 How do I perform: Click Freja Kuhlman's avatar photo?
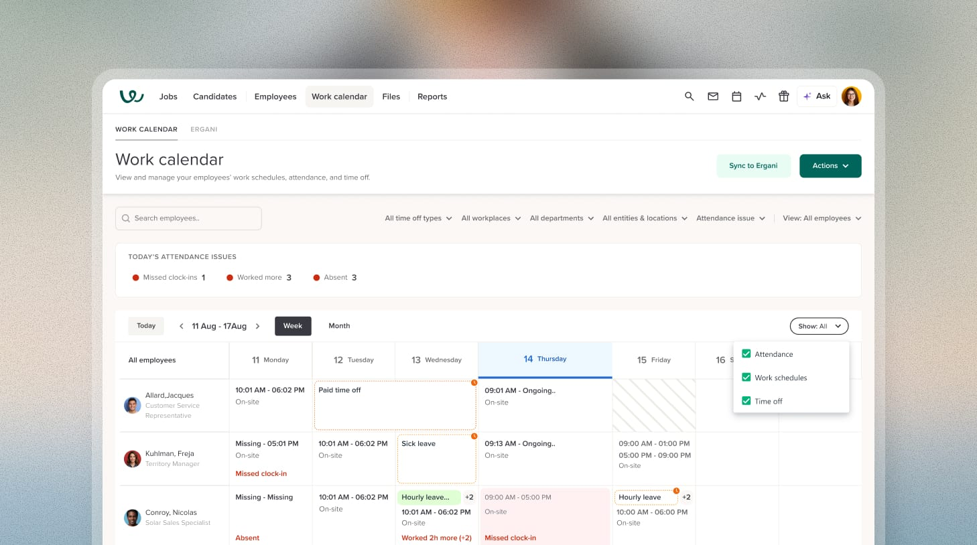click(x=132, y=459)
